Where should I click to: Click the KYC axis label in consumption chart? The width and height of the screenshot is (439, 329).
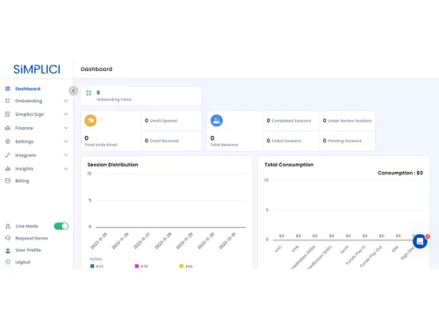pyautogui.click(x=278, y=249)
